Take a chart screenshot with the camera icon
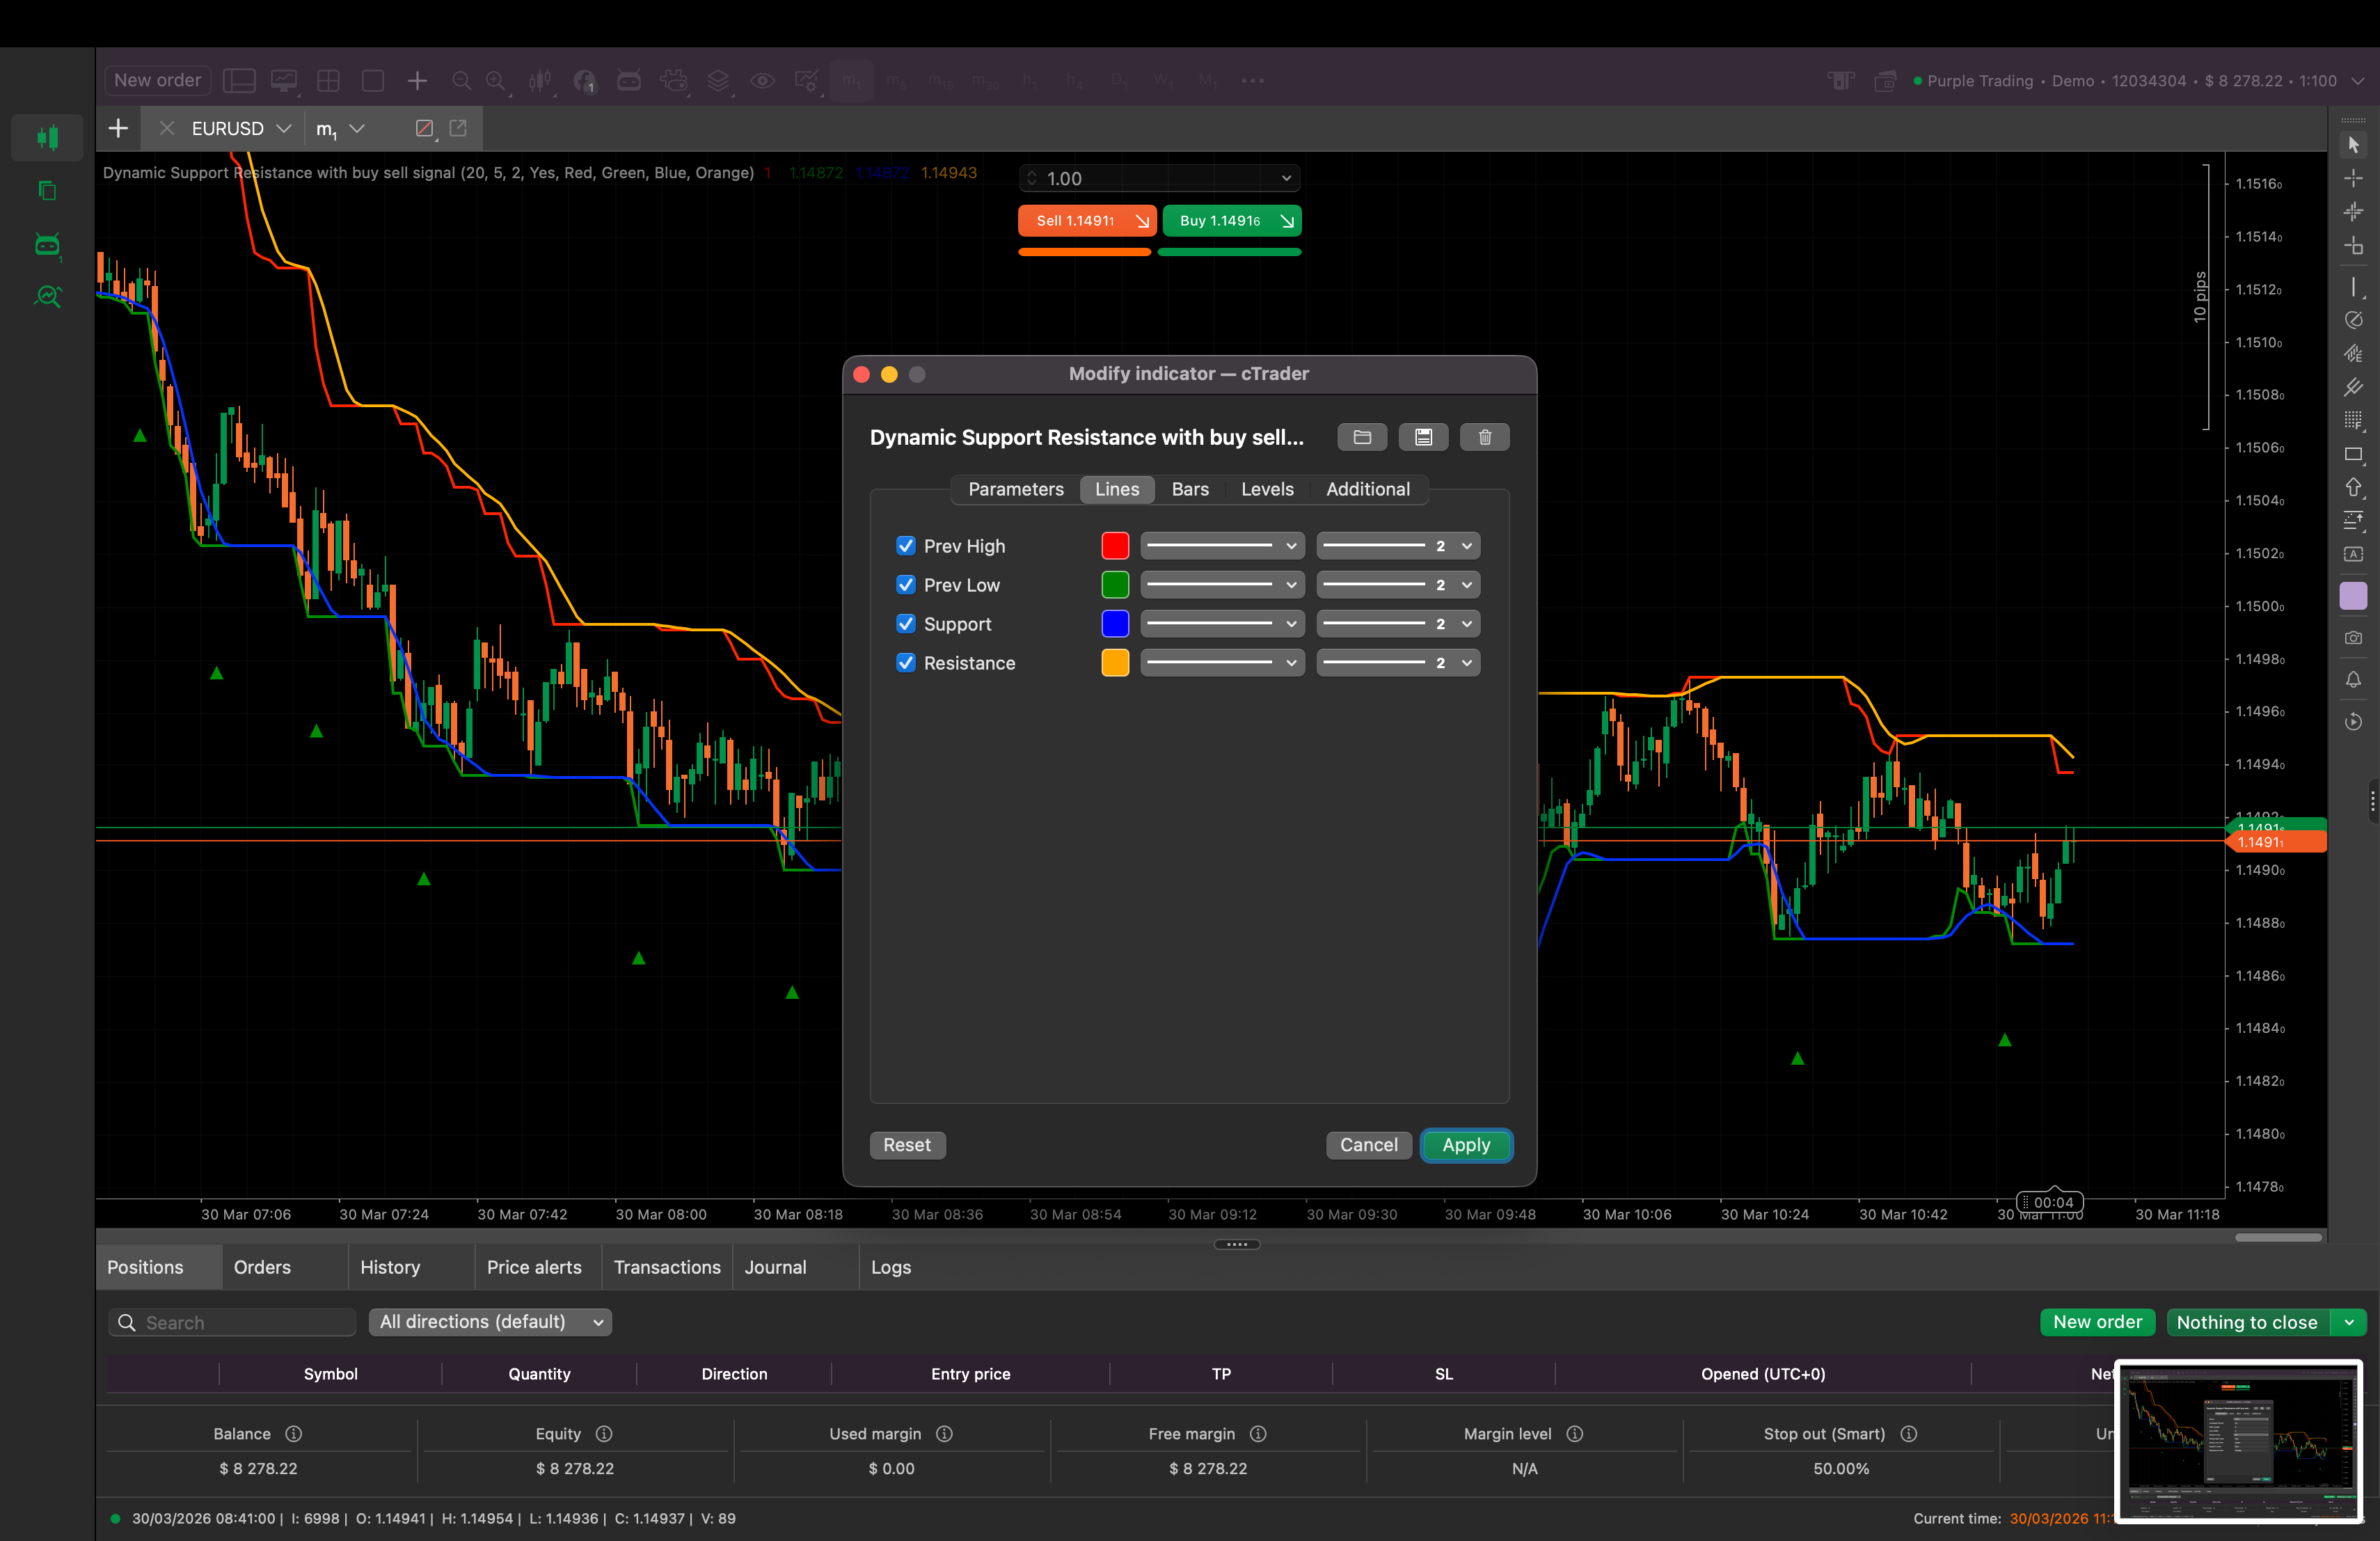The width and height of the screenshot is (2380, 1541). click(x=2354, y=638)
